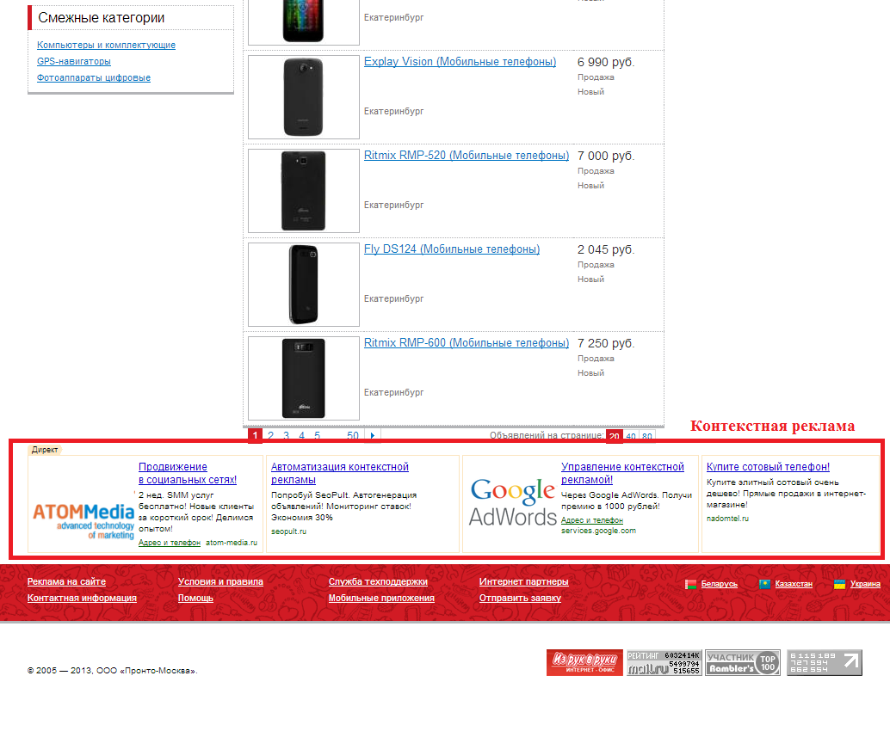Show 40 listings per page

pyautogui.click(x=631, y=436)
